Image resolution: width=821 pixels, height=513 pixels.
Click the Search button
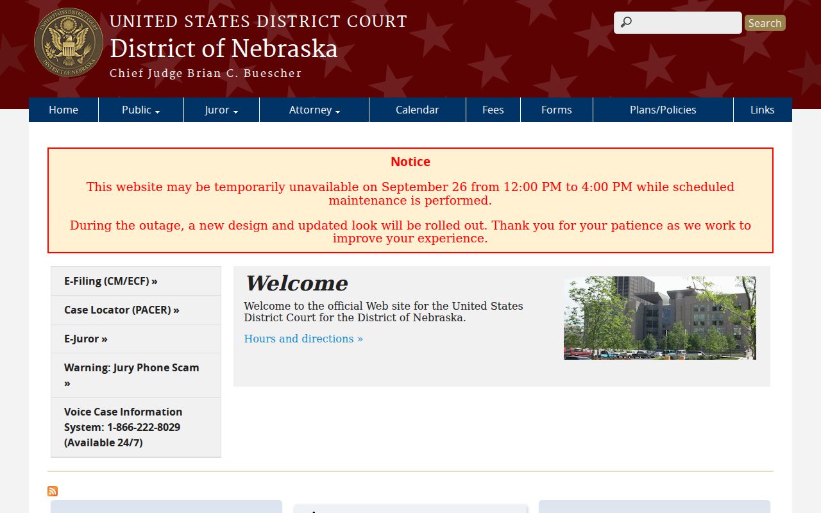click(x=765, y=23)
